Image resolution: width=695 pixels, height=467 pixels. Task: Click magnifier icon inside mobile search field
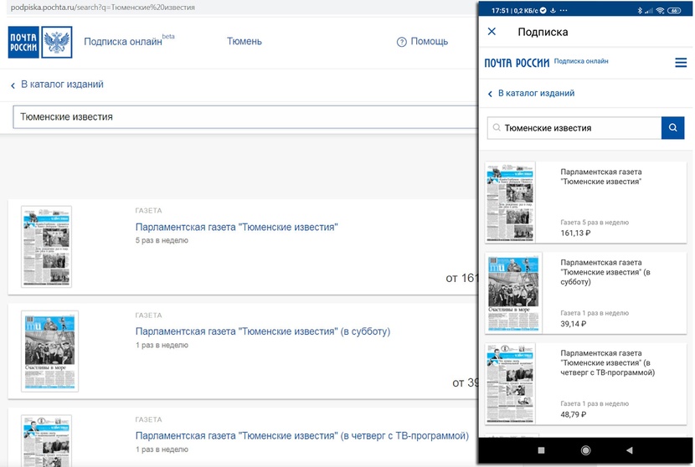497,127
